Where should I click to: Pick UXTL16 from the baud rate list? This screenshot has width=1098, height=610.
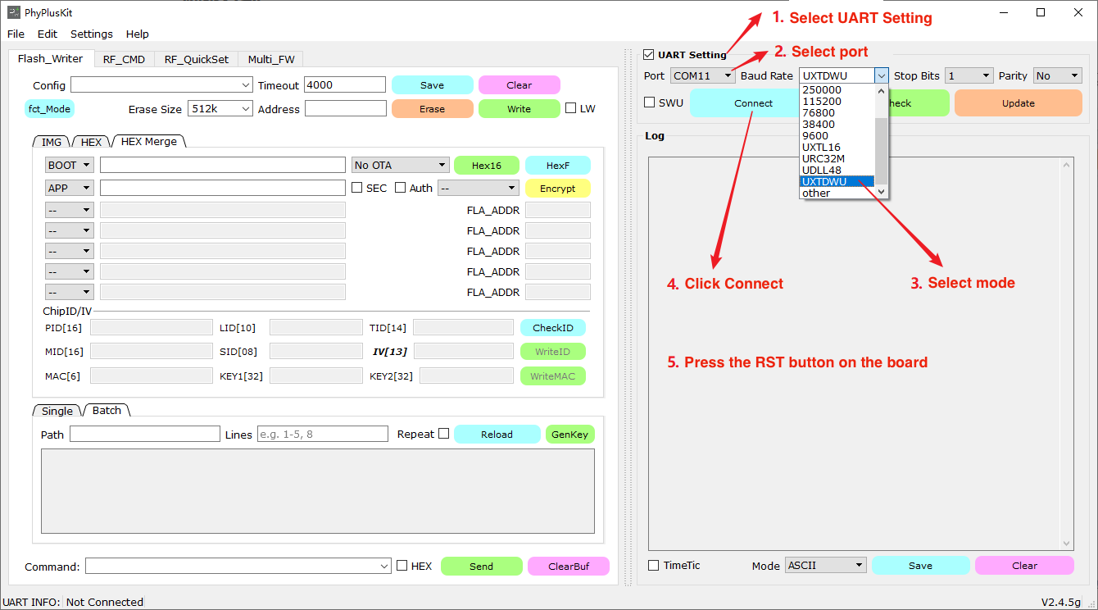[x=837, y=148]
